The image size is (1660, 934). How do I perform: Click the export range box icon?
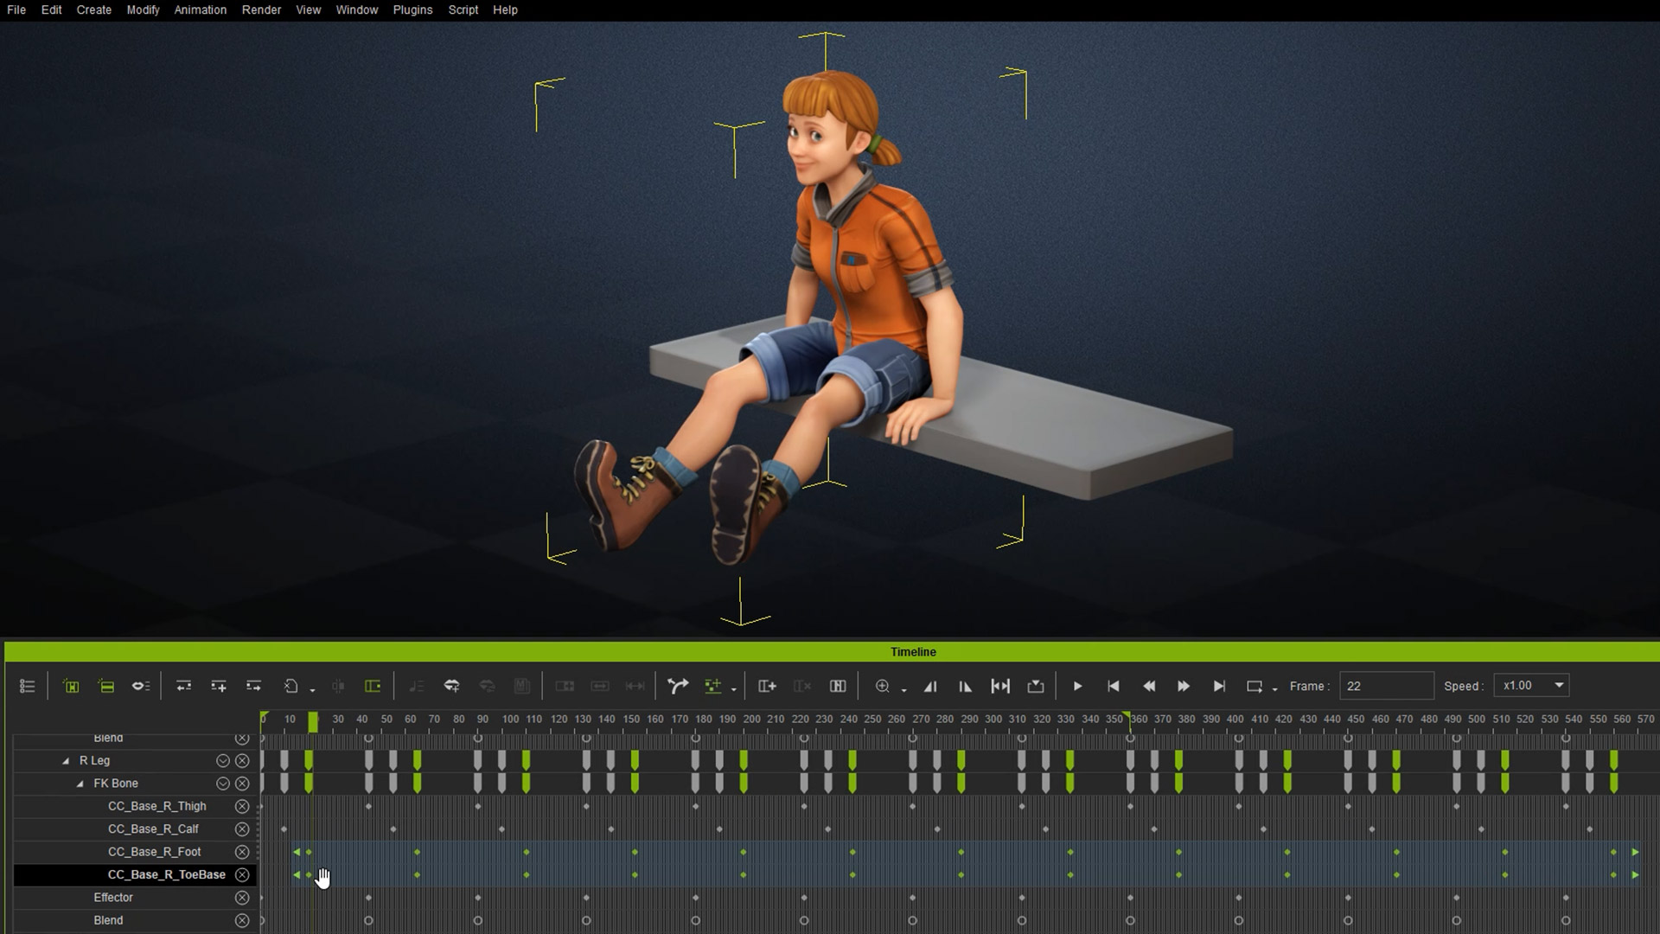click(x=1036, y=686)
